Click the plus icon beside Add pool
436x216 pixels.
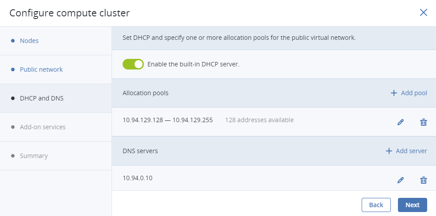394,93
